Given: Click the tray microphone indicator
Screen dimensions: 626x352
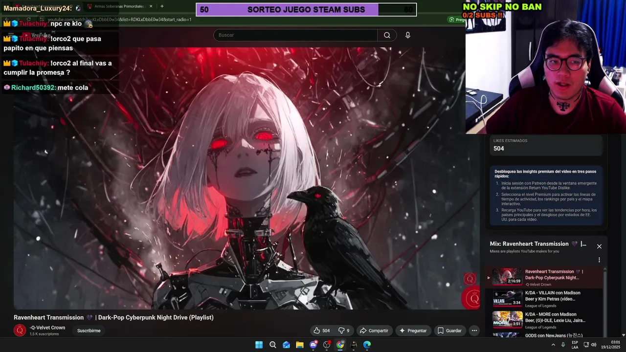Looking at the screenshot, I should coord(563,345).
